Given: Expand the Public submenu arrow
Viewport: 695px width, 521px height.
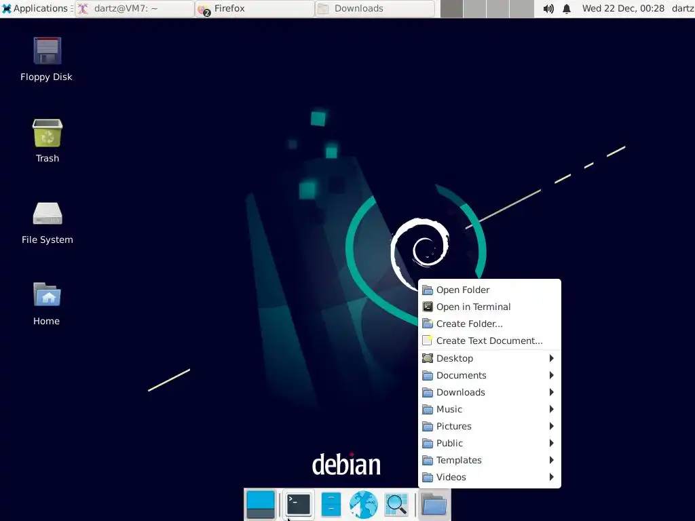Looking at the screenshot, I should click(x=551, y=443).
